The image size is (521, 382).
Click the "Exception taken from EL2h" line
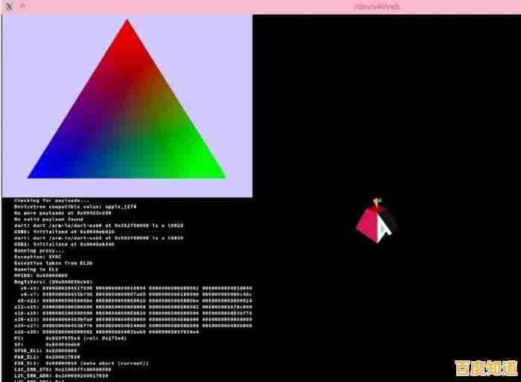pyautogui.click(x=51, y=263)
